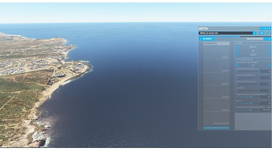Increase time with the plus icon
Viewport: 272px width, 153px height.
tap(269, 39)
